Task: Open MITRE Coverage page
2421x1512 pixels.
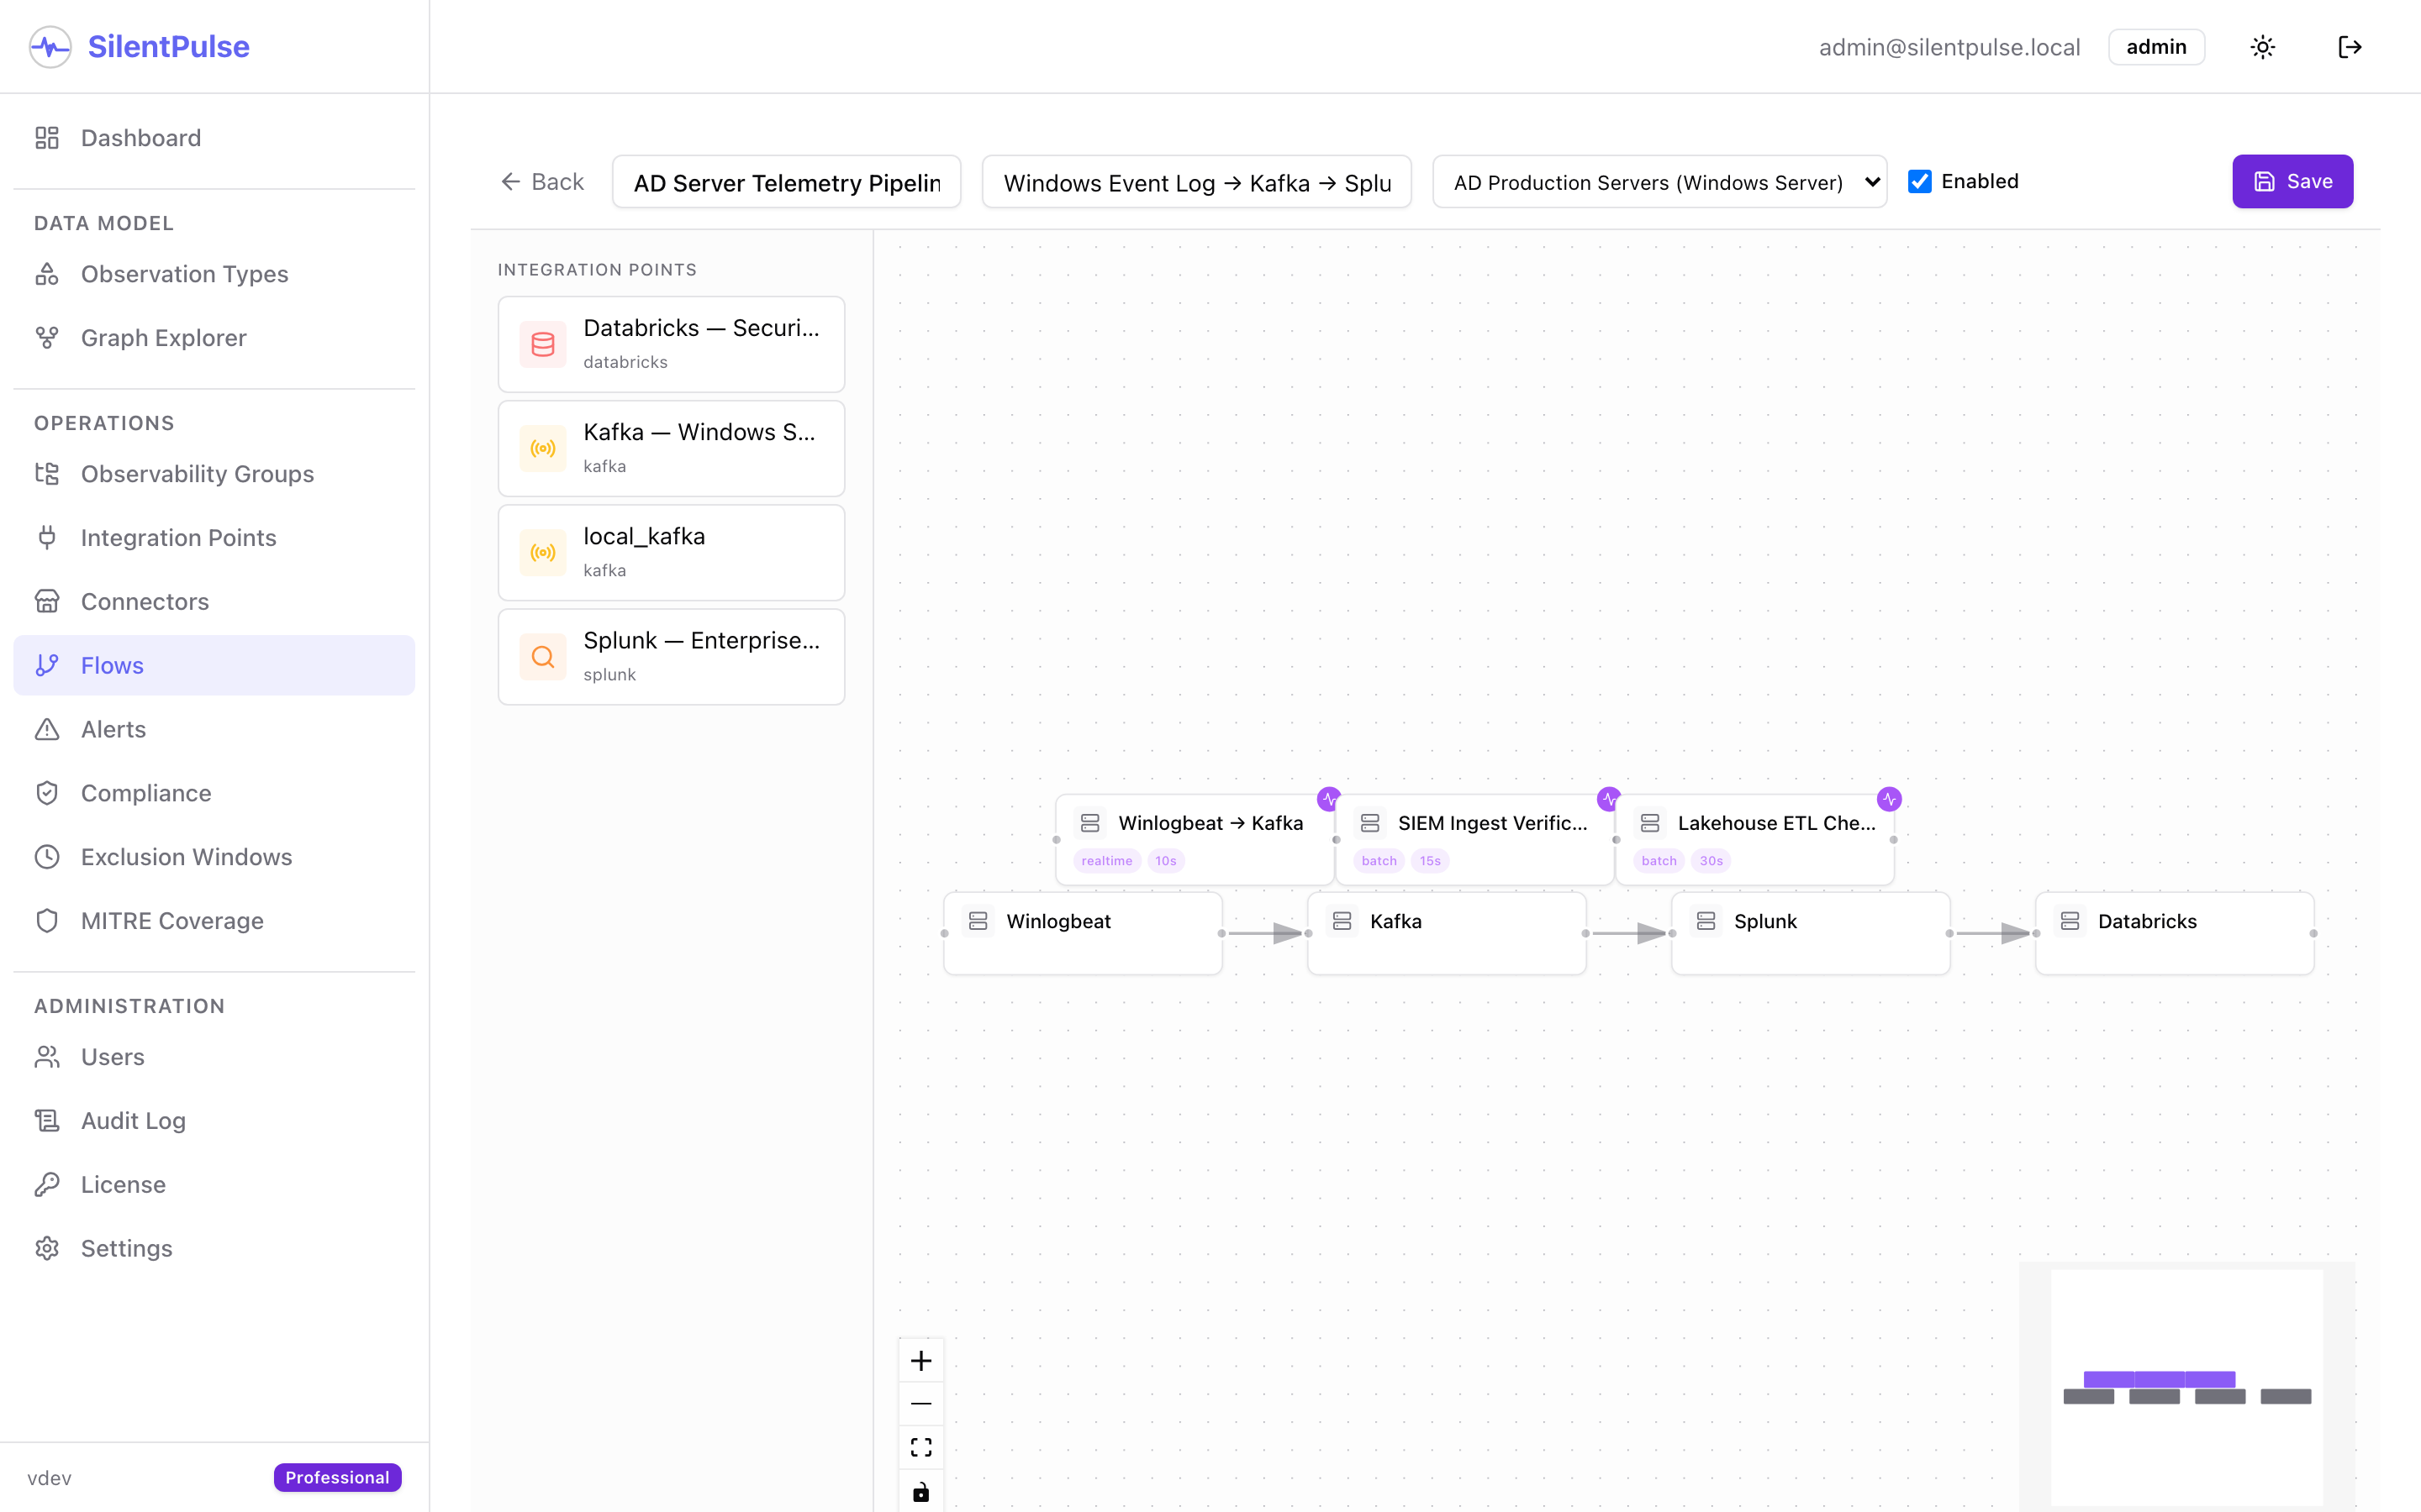Action: point(214,921)
